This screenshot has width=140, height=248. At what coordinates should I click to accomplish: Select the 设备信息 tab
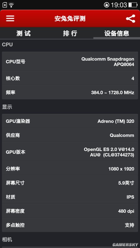point(117,33)
